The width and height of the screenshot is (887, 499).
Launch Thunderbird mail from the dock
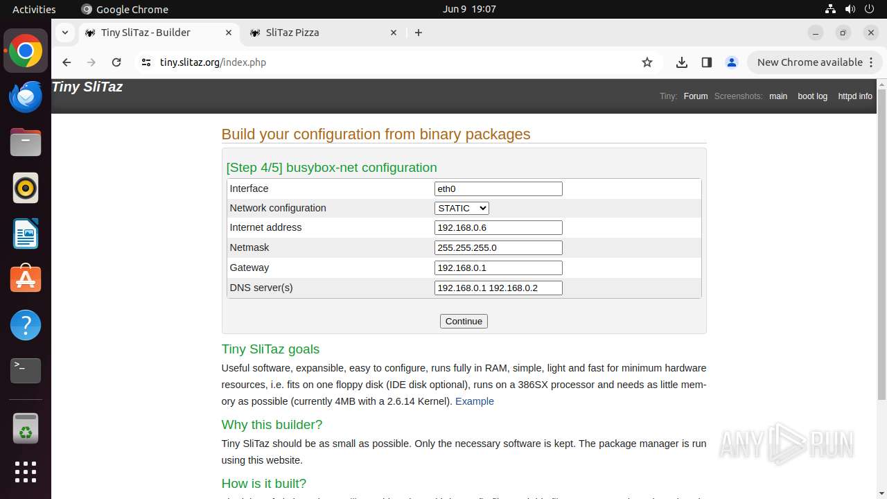point(26,97)
